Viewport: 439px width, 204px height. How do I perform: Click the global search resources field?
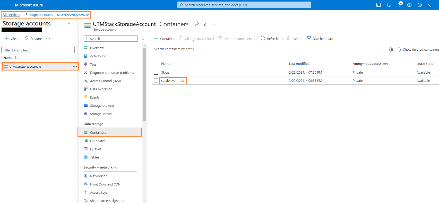[244, 5]
